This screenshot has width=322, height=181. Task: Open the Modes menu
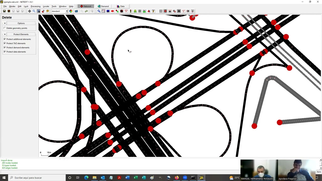click(x=12, y=6)
